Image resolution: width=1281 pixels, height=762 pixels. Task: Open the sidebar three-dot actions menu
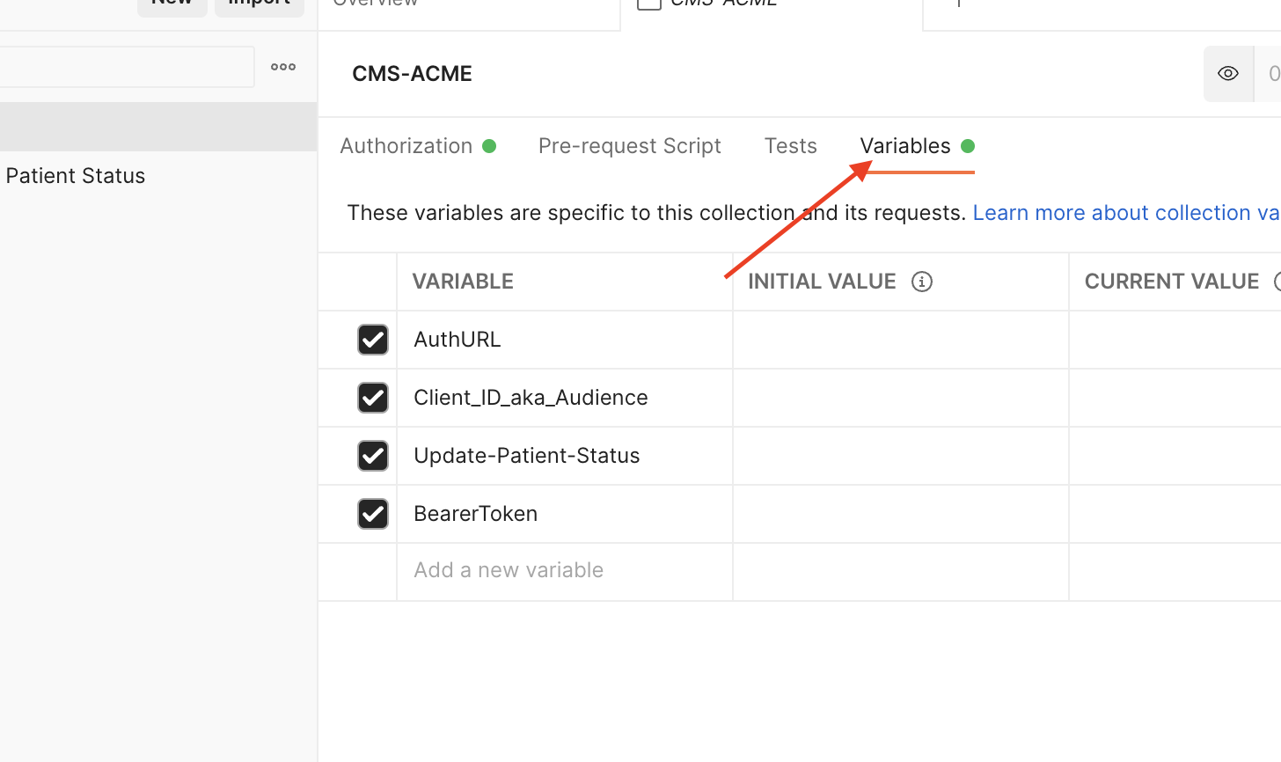[x=283, y=67]
